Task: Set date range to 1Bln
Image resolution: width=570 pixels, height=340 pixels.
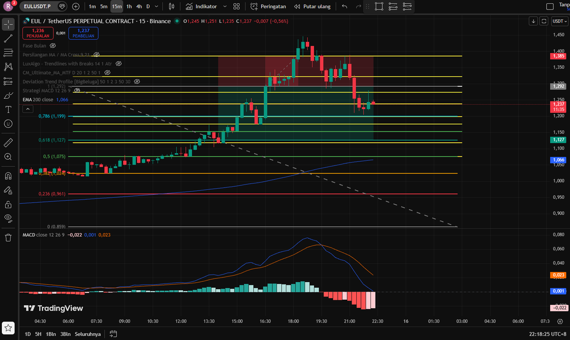Action: [50, 334]
